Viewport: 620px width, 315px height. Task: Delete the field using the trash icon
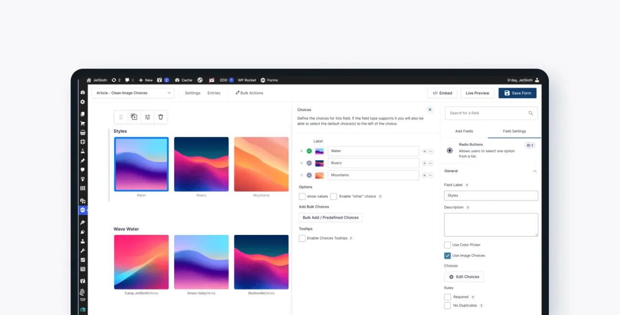coord(161,117)
